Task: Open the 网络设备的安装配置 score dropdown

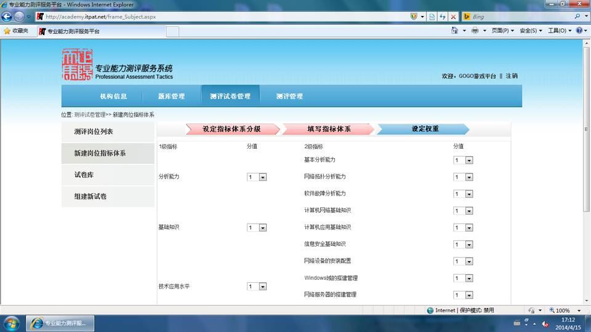Action: tap(463, 261)
